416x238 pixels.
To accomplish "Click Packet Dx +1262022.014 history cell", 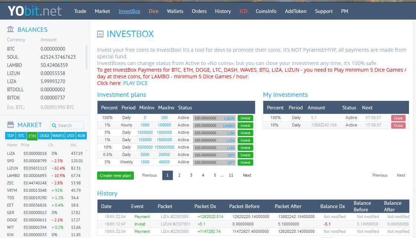I will pos(210,217).
